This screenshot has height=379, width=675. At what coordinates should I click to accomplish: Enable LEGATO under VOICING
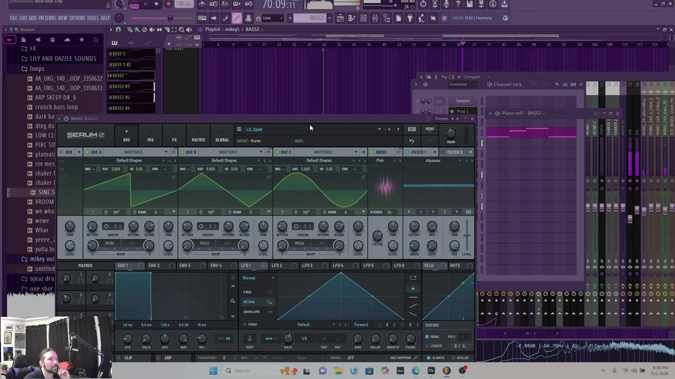click(x=427, y=346)
